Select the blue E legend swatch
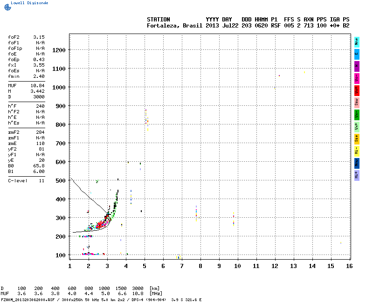This screenshot has height=303, width=373. click(x=357, y=54)
